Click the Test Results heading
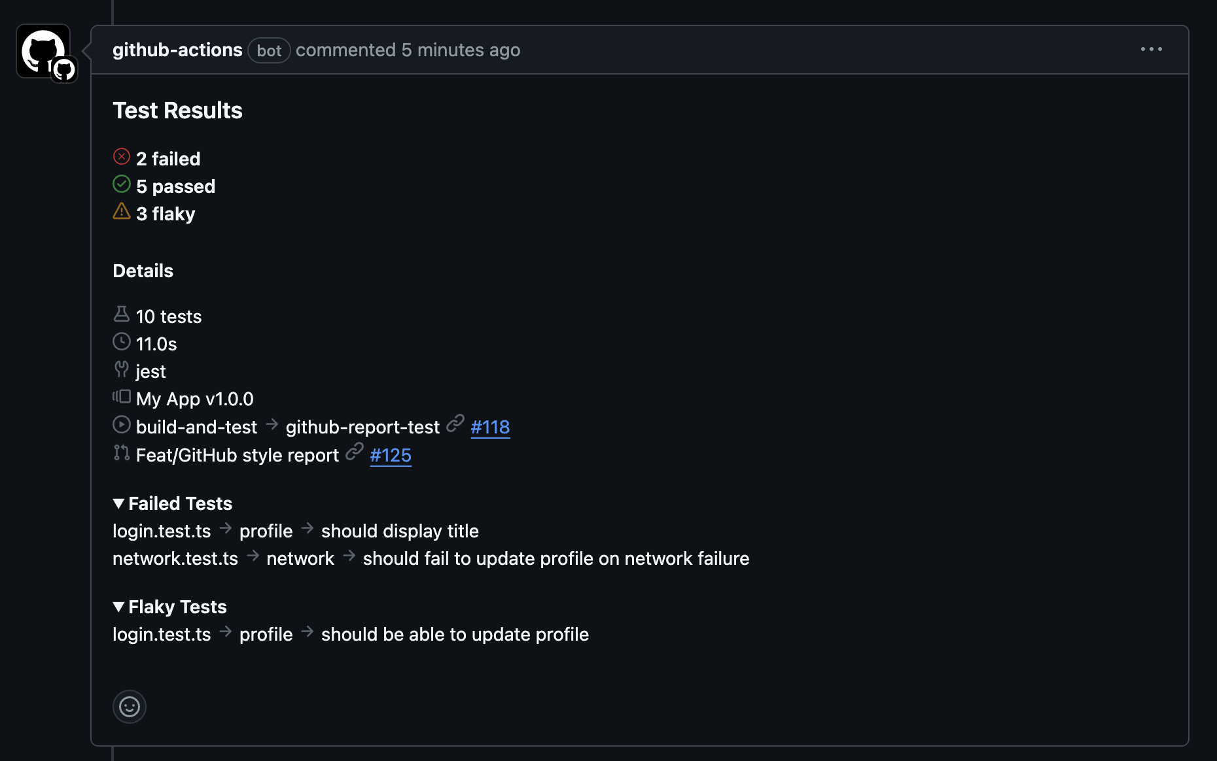 177,110
